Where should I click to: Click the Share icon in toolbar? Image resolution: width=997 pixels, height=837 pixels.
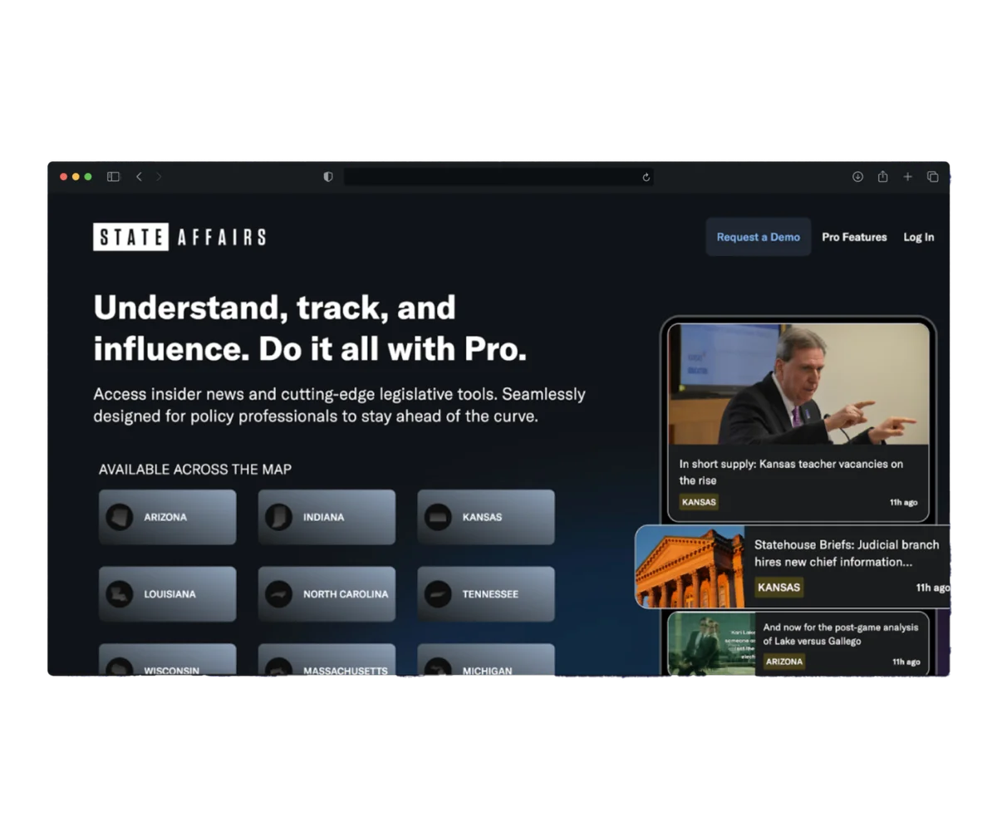point(882,177)
